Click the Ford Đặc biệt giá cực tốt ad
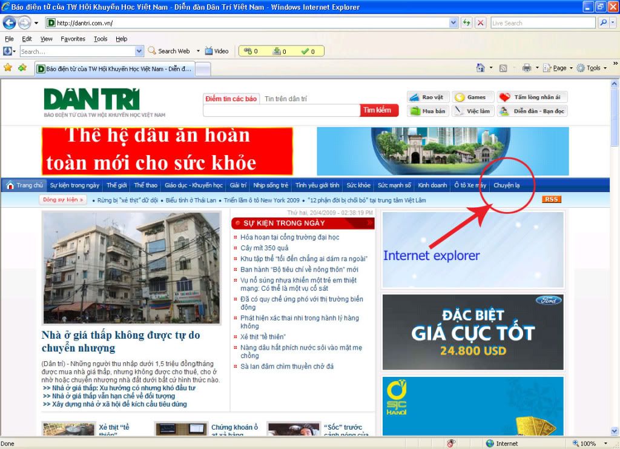 (x=473, y=332)
